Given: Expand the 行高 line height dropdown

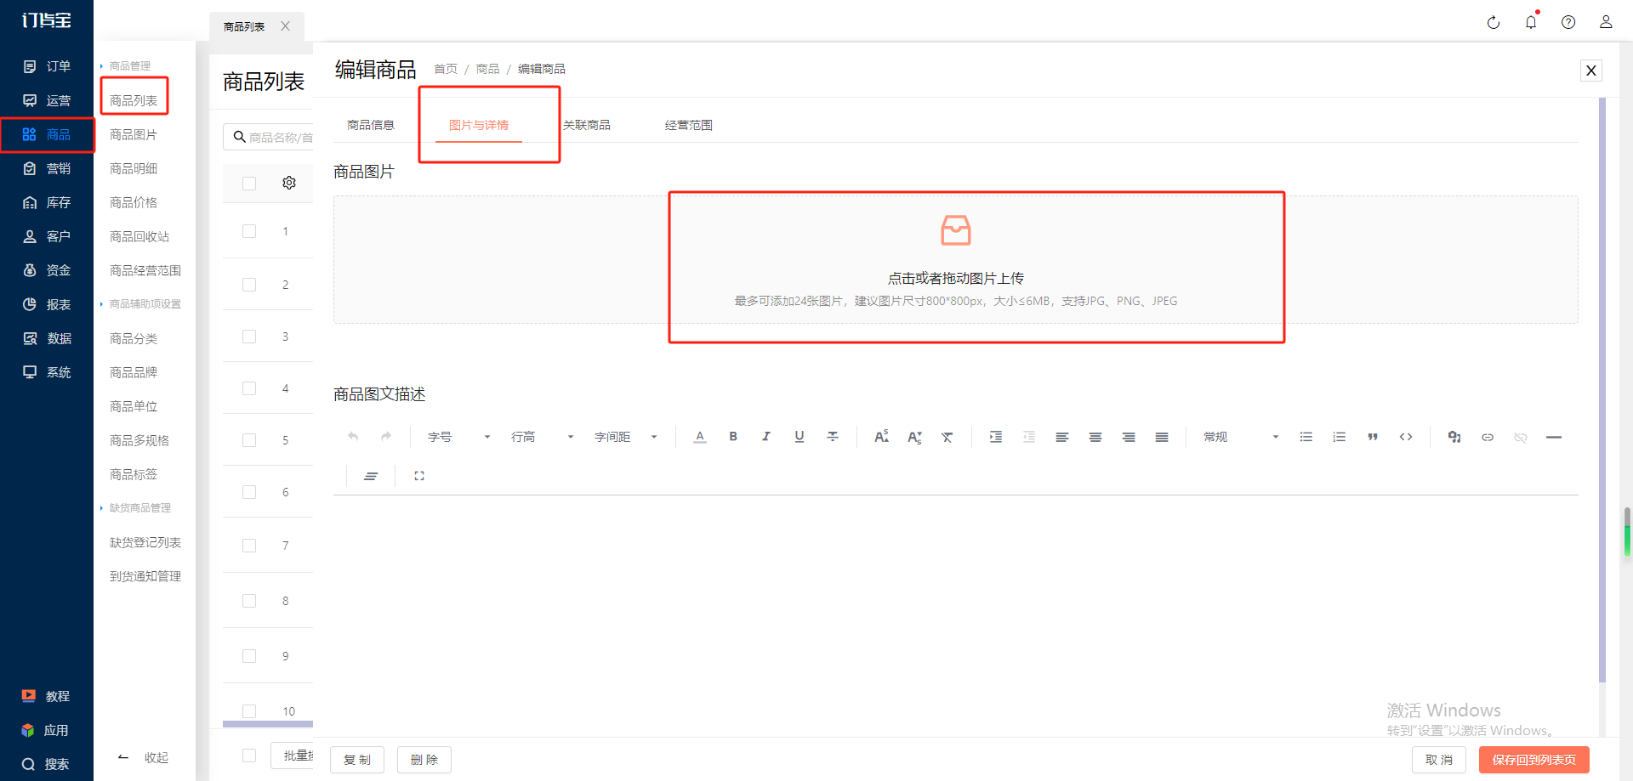Looking at the screenshot, I should pyautogui.click(x=542, y=437).
